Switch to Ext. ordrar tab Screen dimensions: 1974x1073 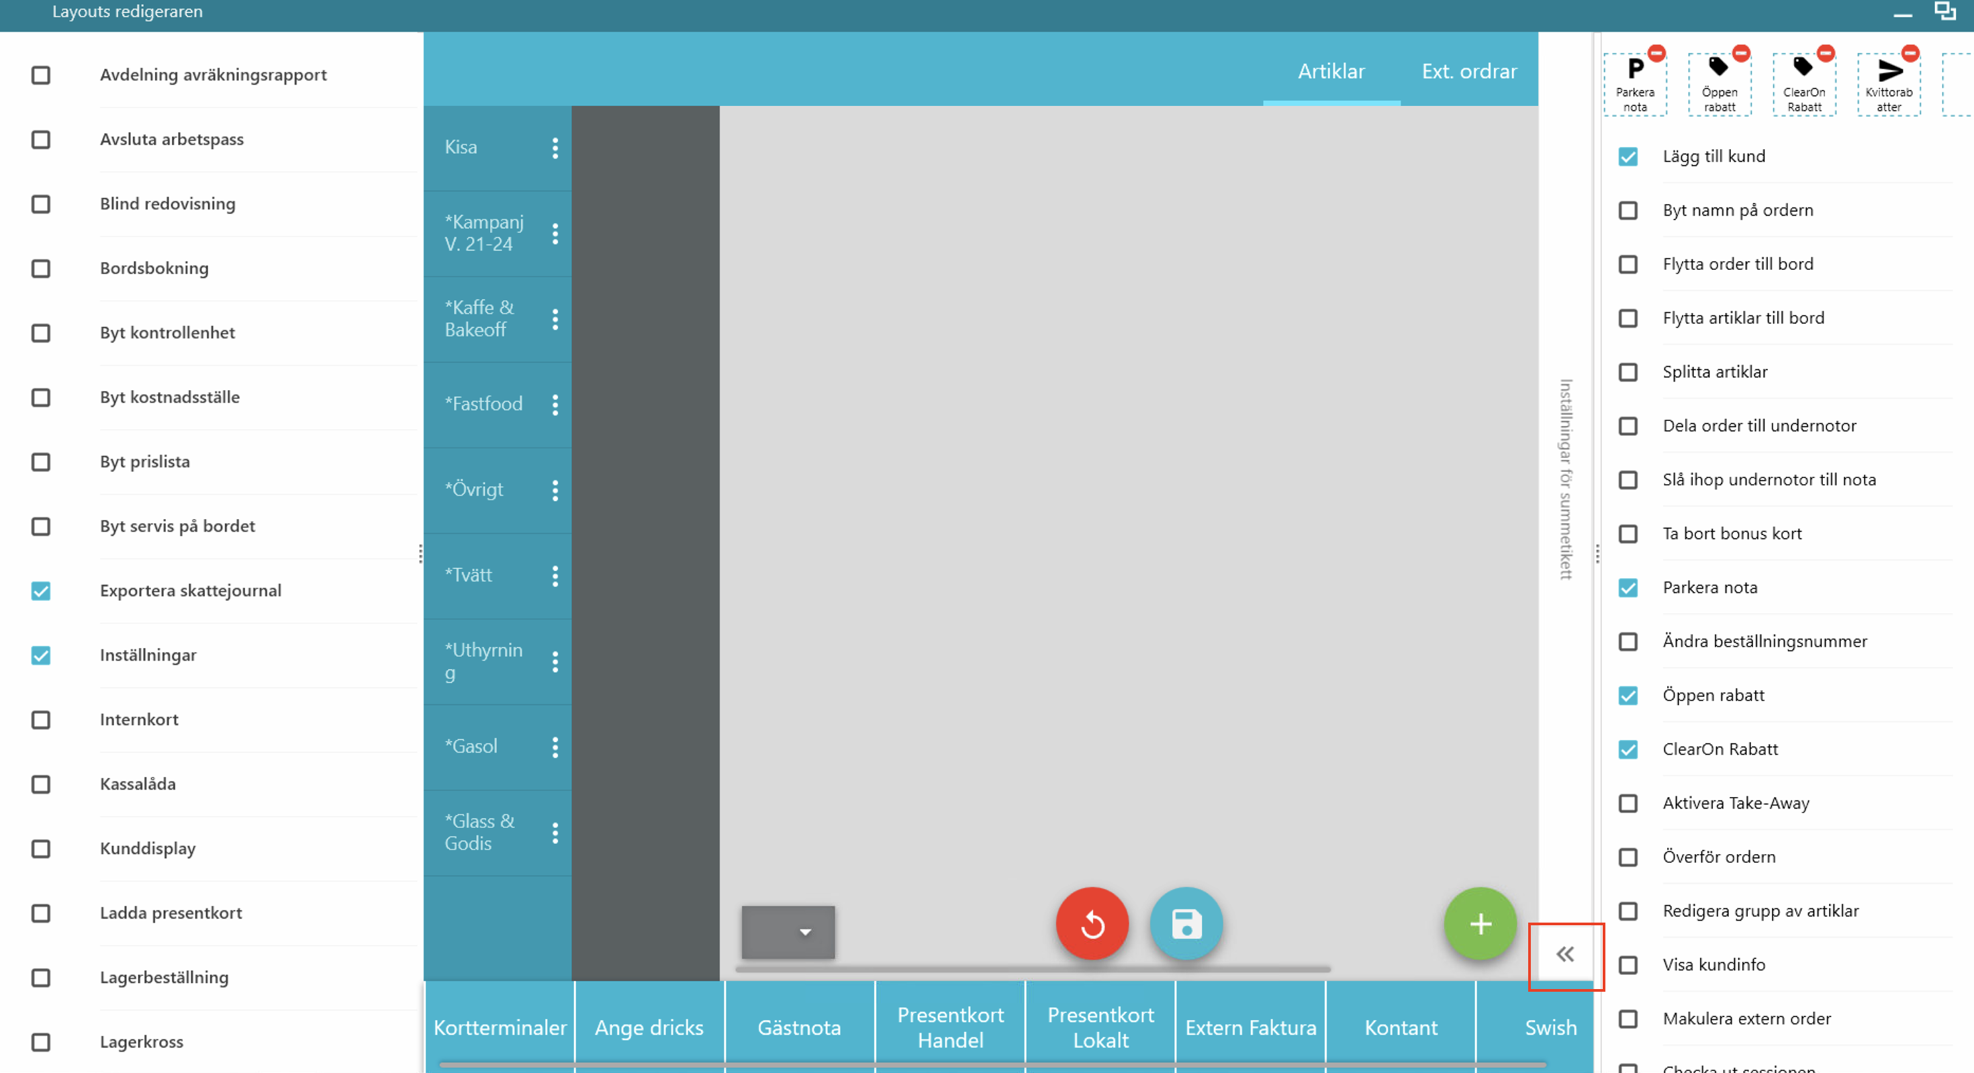click(1469, 71)
